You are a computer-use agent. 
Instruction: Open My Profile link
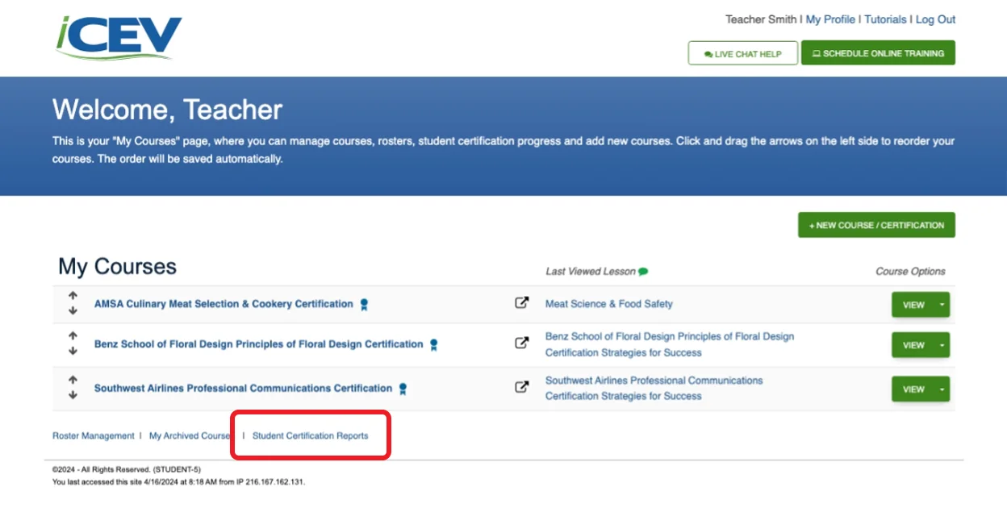pos(830,19)
